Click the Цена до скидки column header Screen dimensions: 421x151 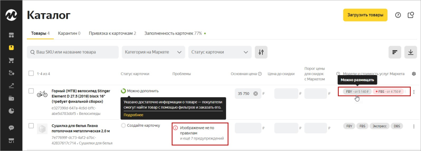point(281,74)
